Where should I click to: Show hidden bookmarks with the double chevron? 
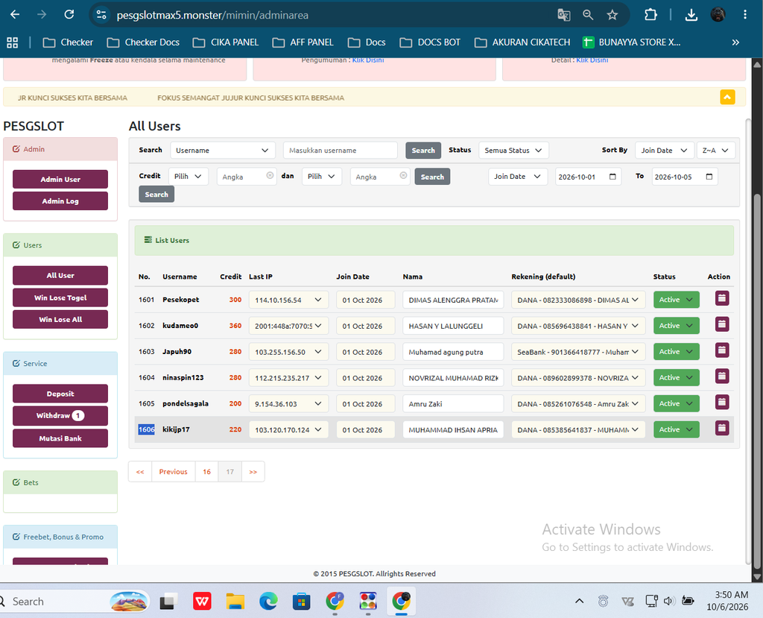tap(735, 42)
